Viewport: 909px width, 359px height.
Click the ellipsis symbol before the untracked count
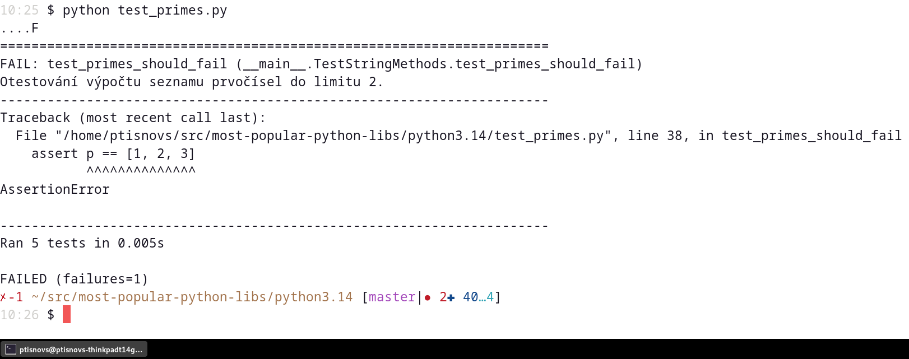[482, 298]
